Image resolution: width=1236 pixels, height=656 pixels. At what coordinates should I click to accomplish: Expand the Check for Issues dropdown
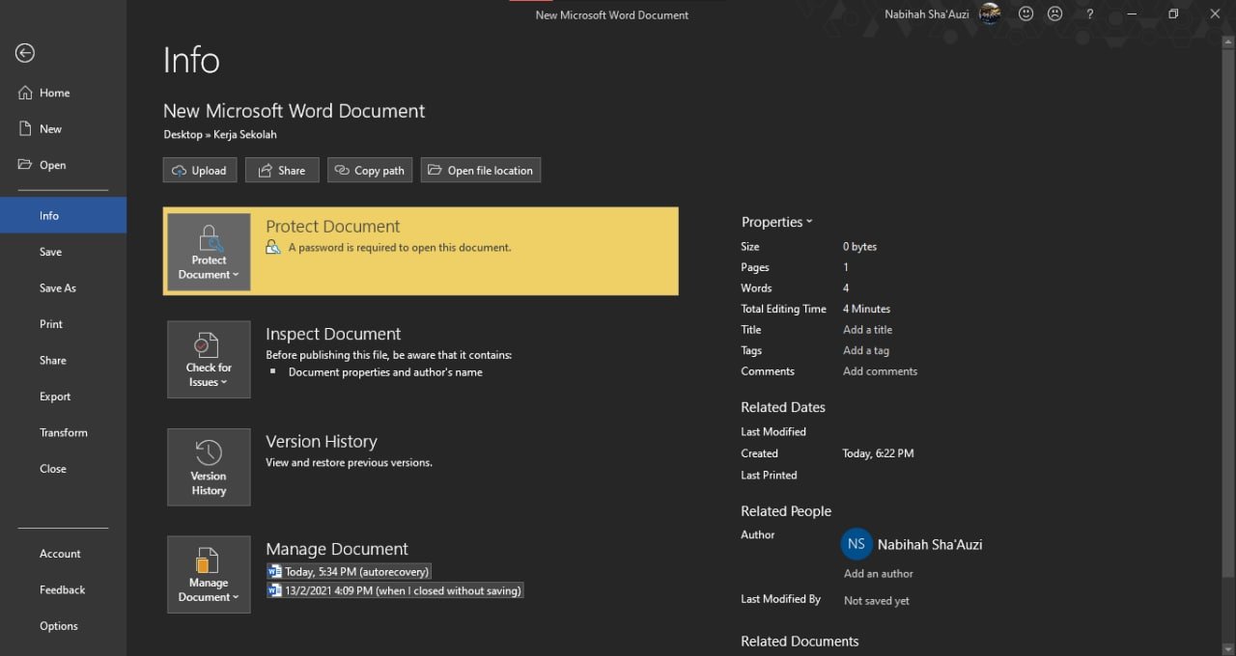pos(209,360)
